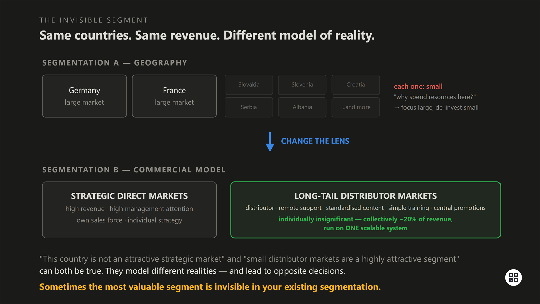Select the Strategic Direct Markets card
Viewport: 540px width, 304px height.
click(129, 210)
